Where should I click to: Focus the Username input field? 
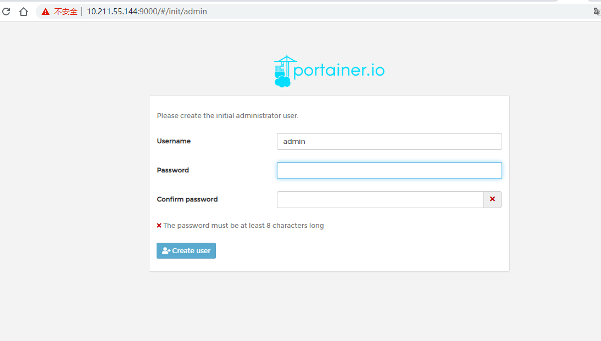tap(389, 141)
